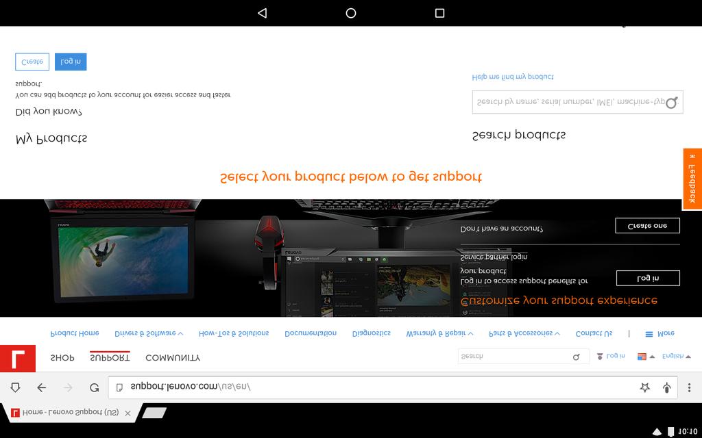This screenshot has width=702, height=438.
Task: Select the Home - Lenovo Support browser tab
Action: (71, 413)
